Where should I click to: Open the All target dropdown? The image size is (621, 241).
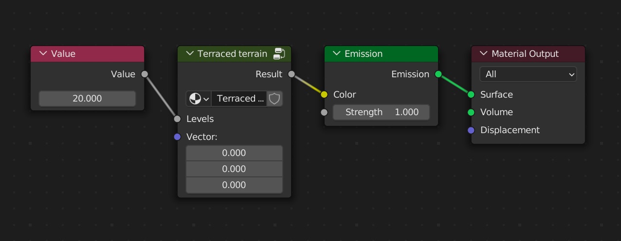[528, 74]
